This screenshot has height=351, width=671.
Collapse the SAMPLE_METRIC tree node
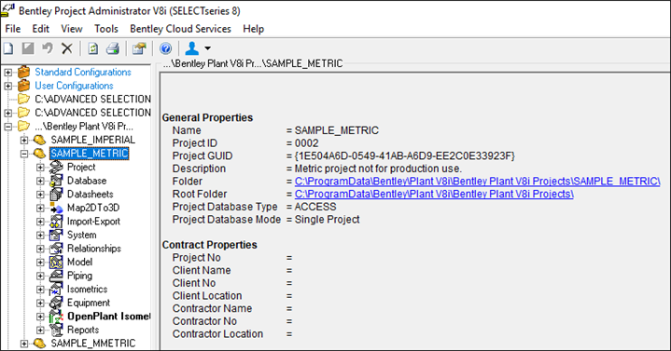(x=24, y=154)
